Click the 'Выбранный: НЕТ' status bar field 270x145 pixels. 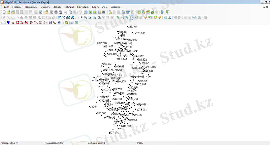coord(97,143)
